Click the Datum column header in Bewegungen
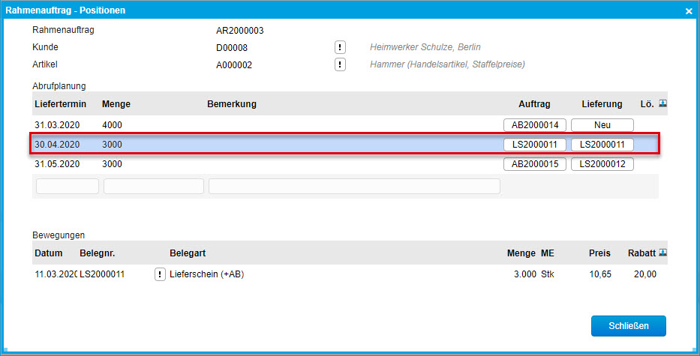The width and height of the screenshot is (700, 356). 49,253
